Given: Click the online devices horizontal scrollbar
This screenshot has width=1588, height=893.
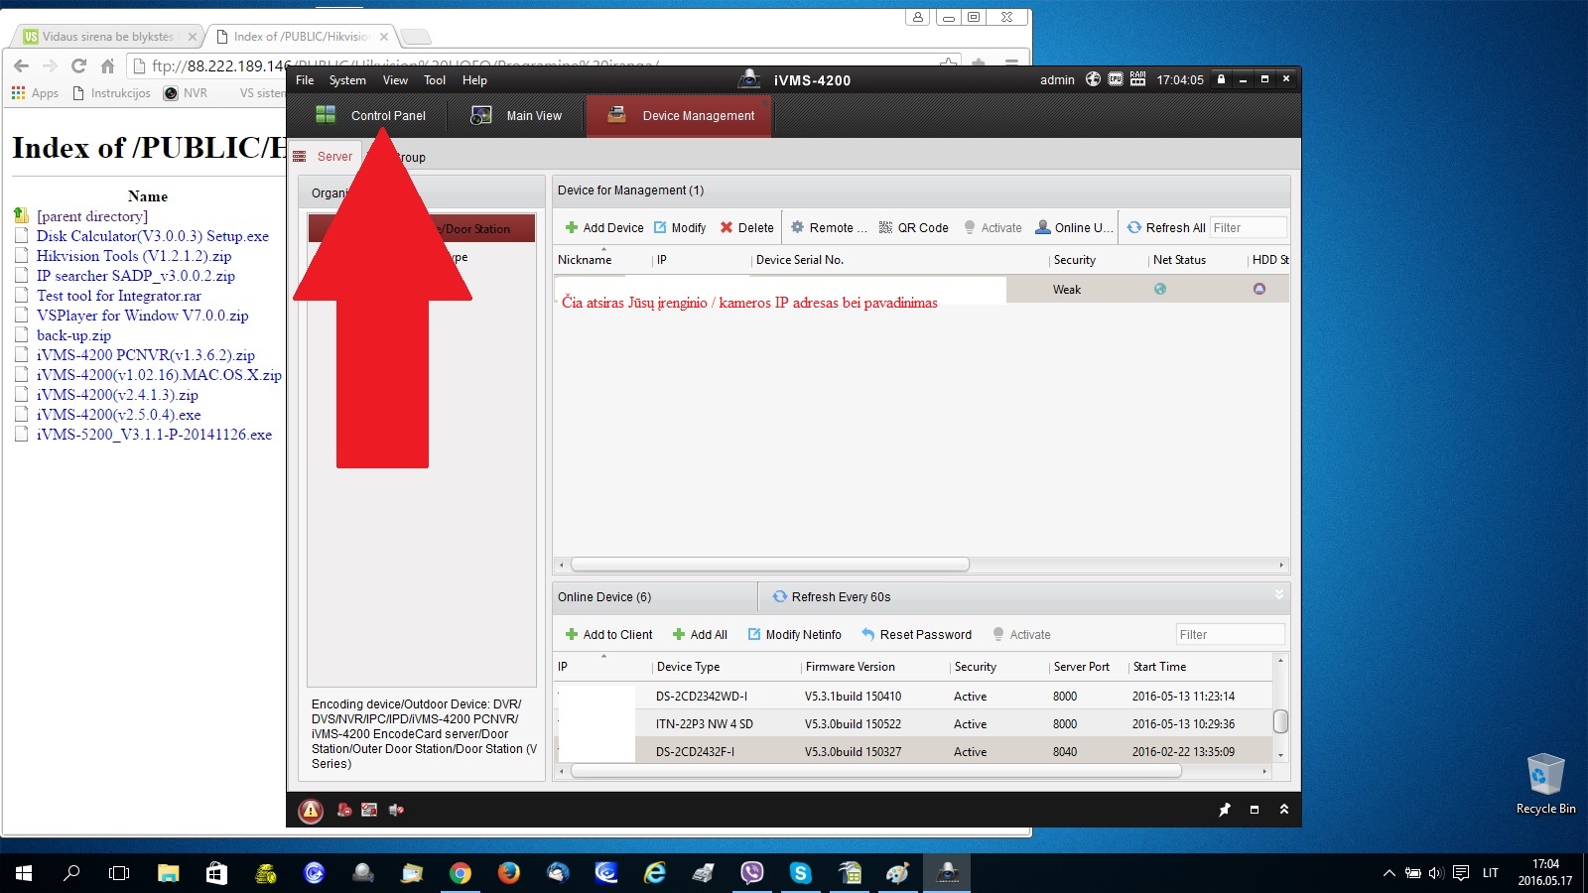Looking at the screenshot, I should coord(875,771).
